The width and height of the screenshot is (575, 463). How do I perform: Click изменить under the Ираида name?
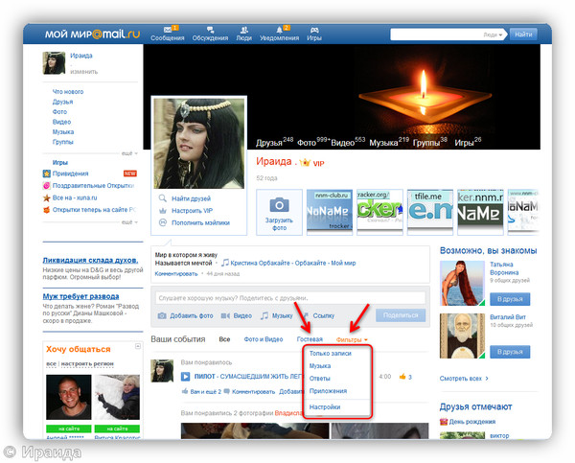click(84, 72)
